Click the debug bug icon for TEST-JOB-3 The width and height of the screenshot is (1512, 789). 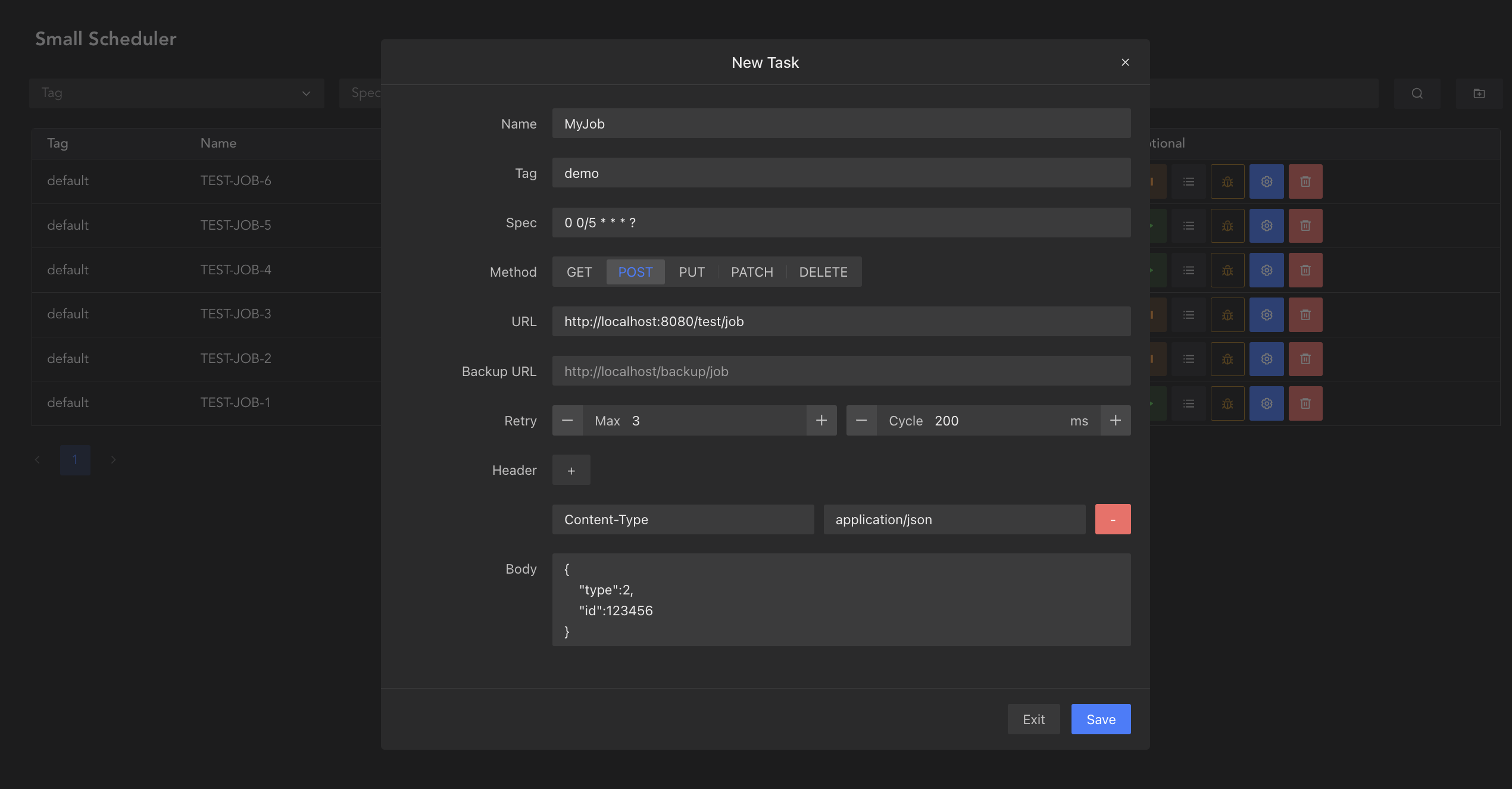(1227, 315)
